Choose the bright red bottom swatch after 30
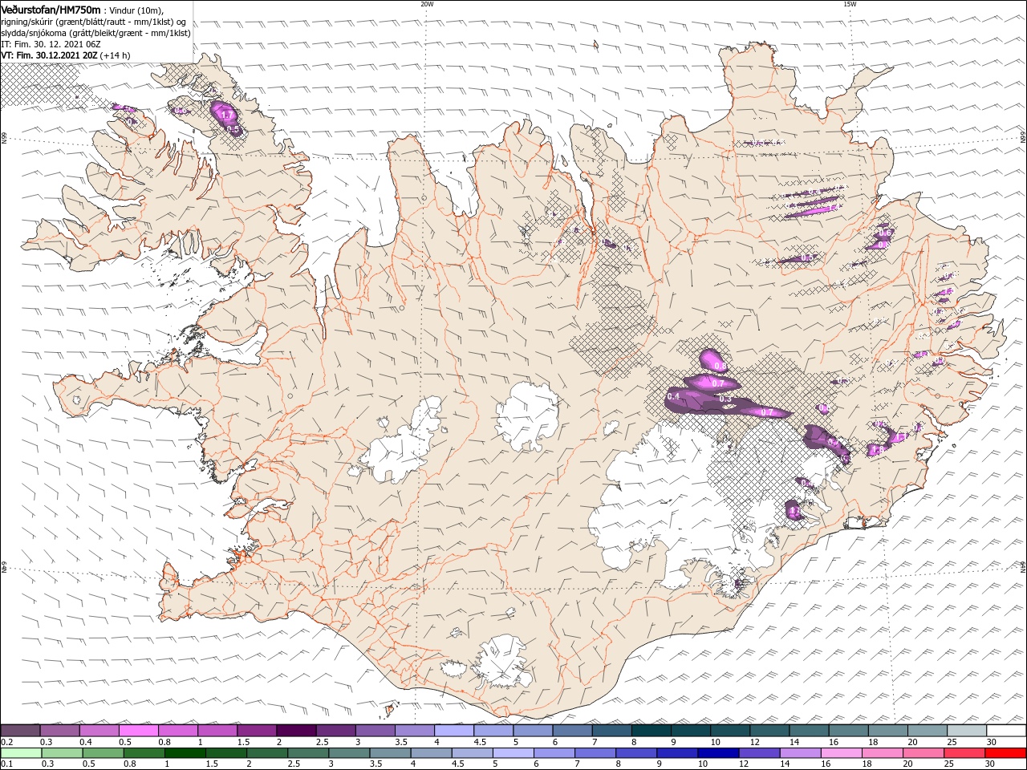Image resolution: width=1027 pixels, height=770 pixels. coord(1006,753)
